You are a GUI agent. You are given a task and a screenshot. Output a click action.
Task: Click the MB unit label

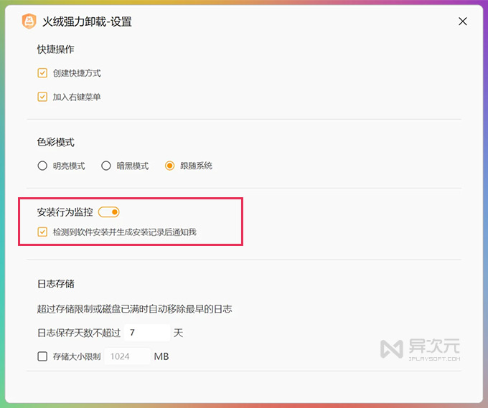pyautogui.click(x=161, y=356)
